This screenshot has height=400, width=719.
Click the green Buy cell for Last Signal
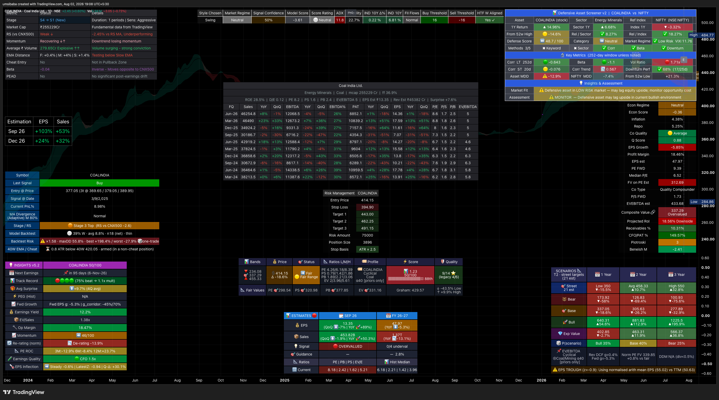pyautogui.click(x=100, y=183)
